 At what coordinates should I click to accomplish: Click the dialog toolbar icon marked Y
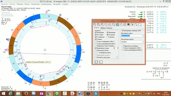click(95, 25)
